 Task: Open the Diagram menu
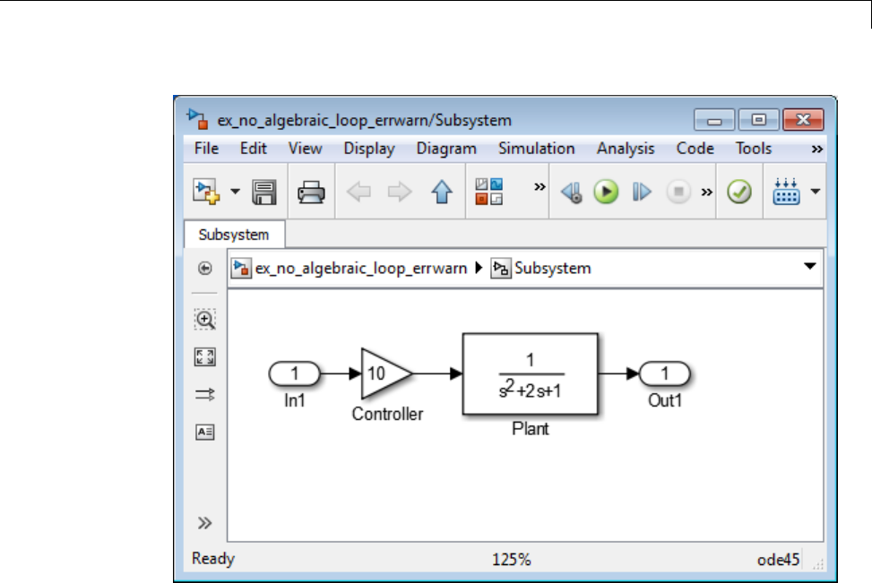446,149
